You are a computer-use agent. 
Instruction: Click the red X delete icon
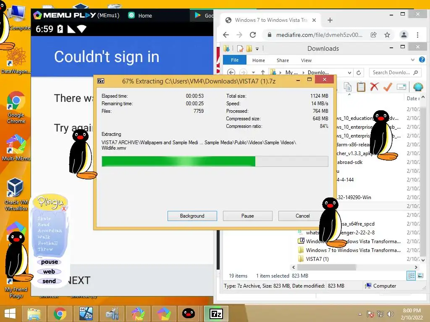click(x=374, y=87)
